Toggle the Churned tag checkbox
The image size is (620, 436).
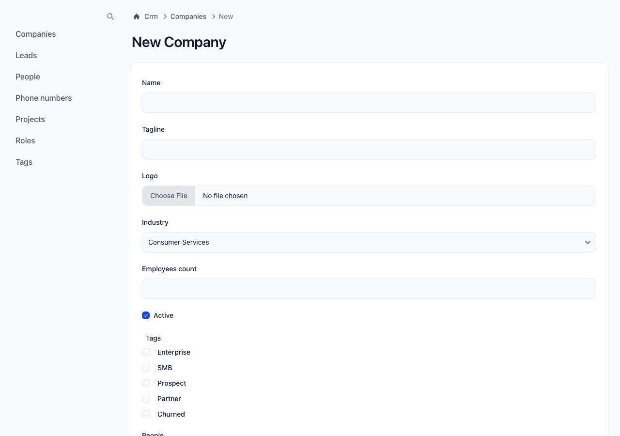click(x=146, y=414)
